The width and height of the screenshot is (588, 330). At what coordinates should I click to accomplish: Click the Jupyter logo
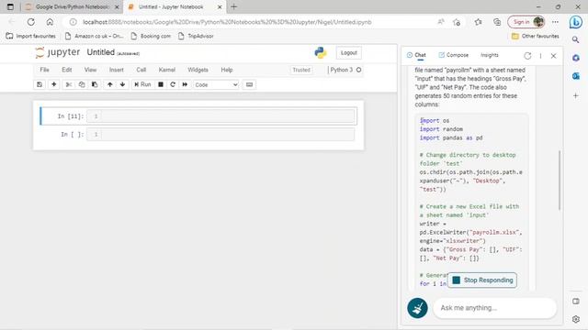point(57,52)
